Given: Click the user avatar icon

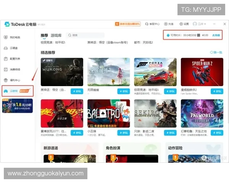Looking at the screenshot, I should [x=195, y=24].
